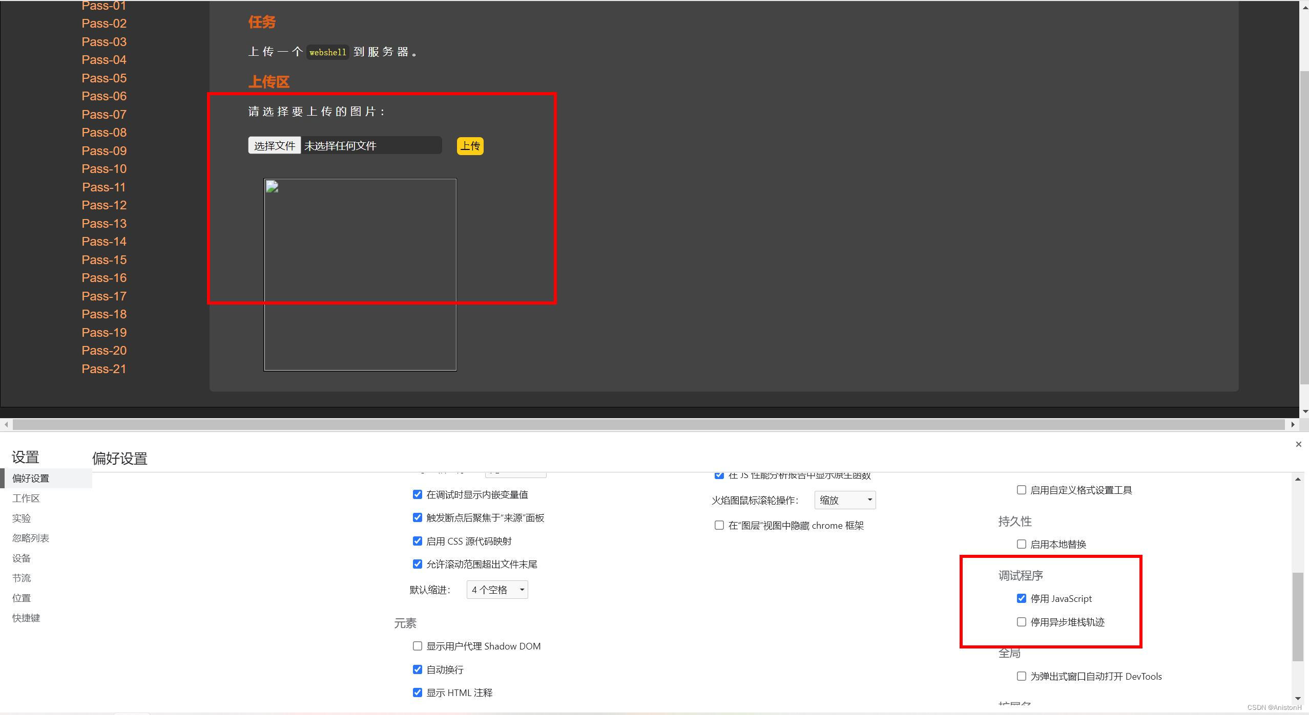Go to Pass-10 level link
The width and height of the screenshot is (1309, 715).
[104, 169]
